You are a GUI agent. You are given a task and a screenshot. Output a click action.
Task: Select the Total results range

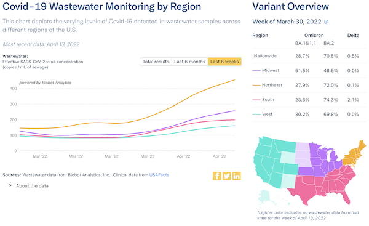pyautogui.click(x=156, y=62)
